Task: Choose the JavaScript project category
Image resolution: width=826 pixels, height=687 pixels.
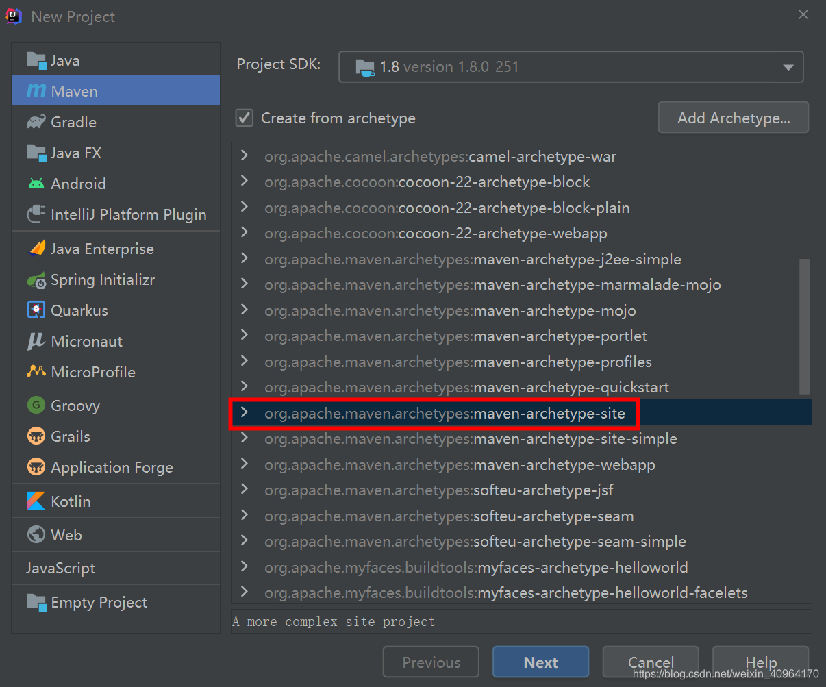Action: pos(116,568)
